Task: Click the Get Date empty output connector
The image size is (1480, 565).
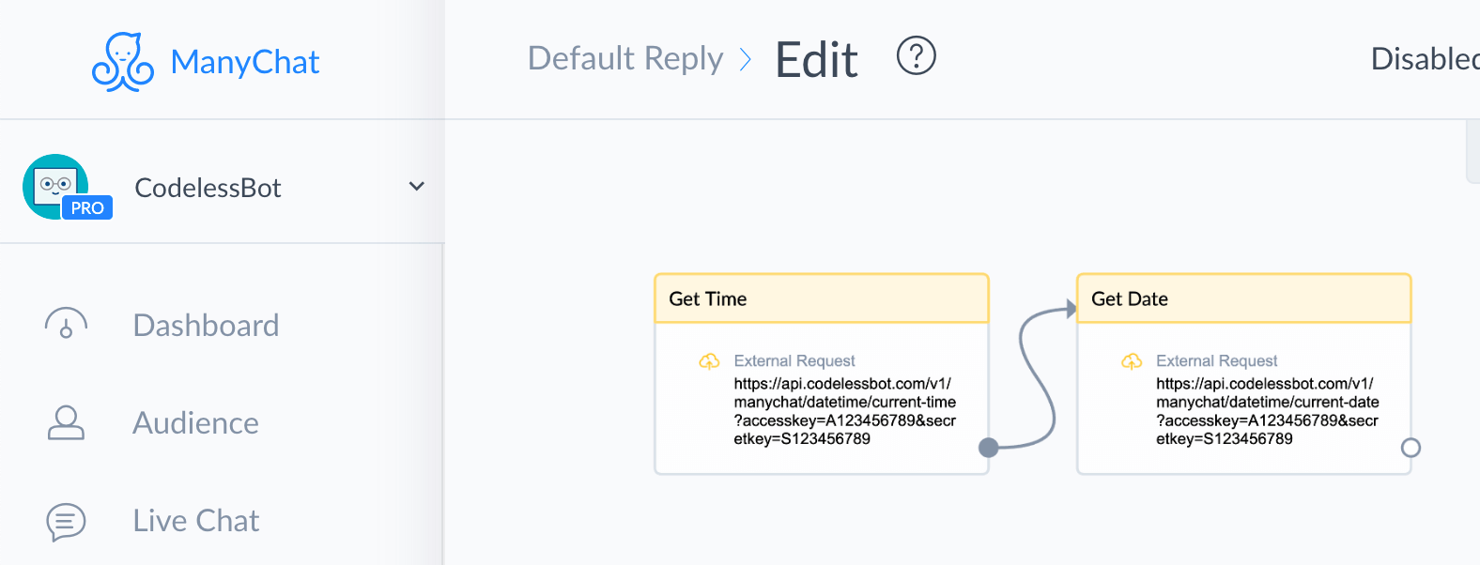Action: pos(1411,448)
